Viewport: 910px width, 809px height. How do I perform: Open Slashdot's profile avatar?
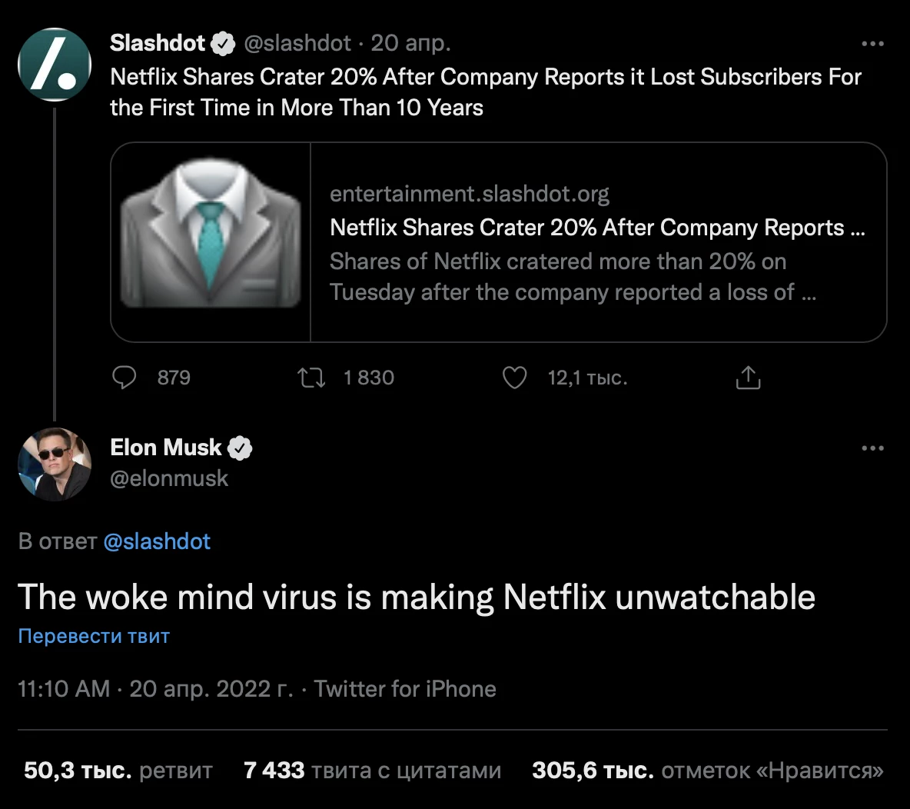55,65
